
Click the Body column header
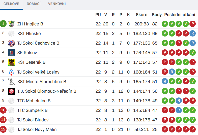(157, 15)
